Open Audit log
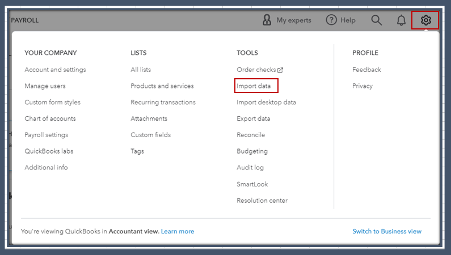Image resolution: width=451 pixels, height=255 pixels. [x=250, y=167]
